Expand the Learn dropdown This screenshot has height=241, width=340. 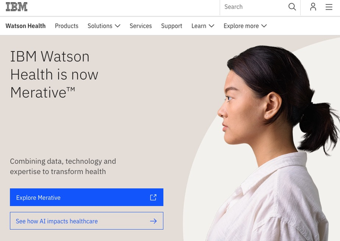click(x=203, y=26)
